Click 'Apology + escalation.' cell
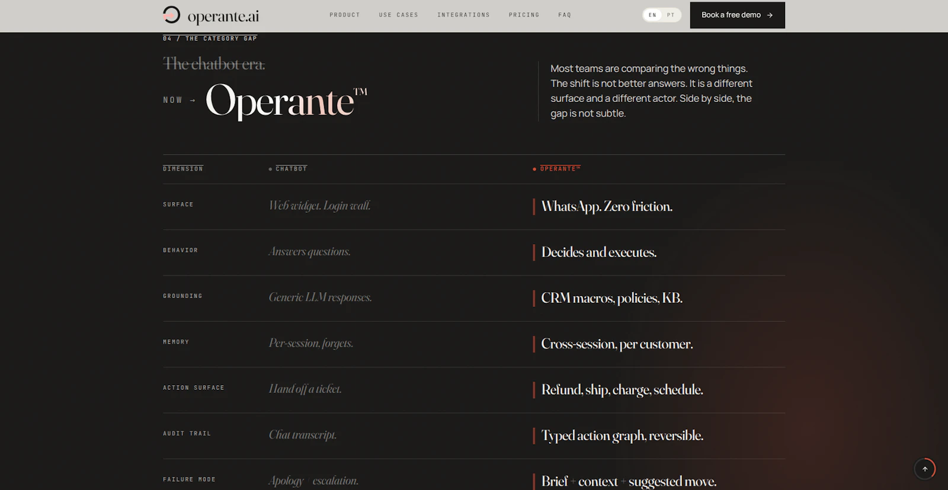This screenshot has width=948, height=490. pos(313,481)
